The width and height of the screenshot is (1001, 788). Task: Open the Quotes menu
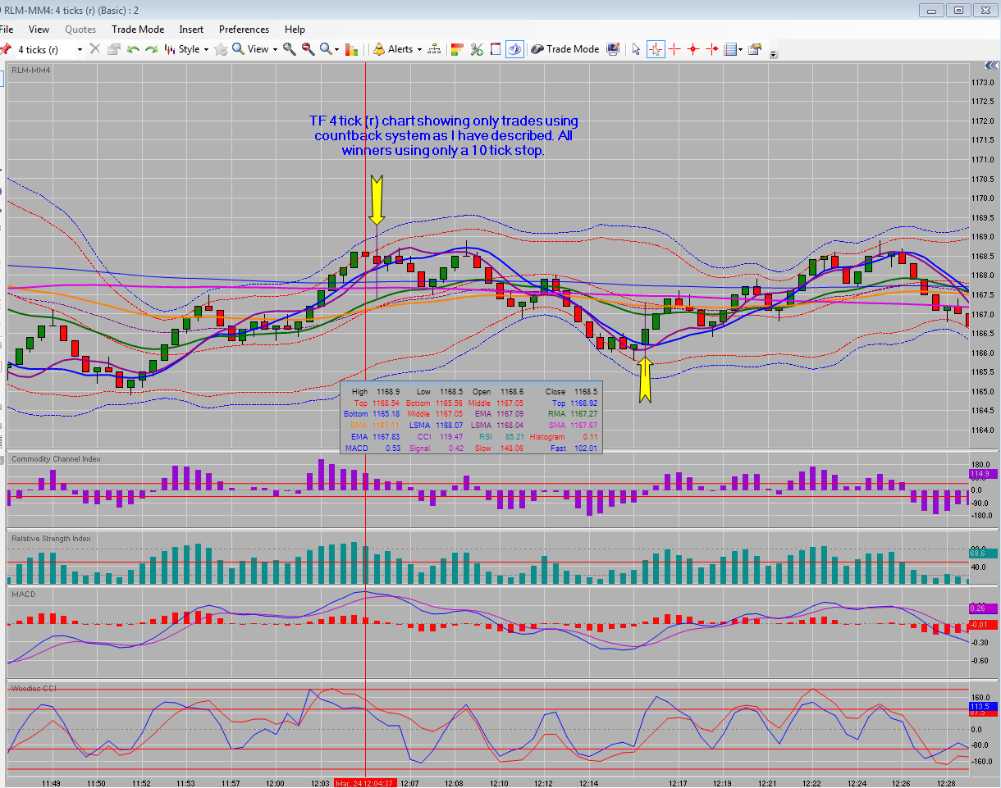point(80,30)
